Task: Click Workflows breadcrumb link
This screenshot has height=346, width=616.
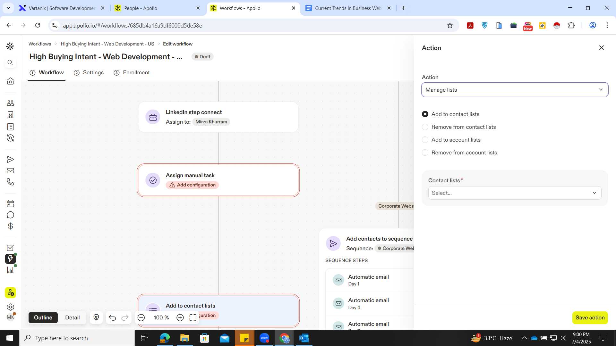Action: [40, 44]
